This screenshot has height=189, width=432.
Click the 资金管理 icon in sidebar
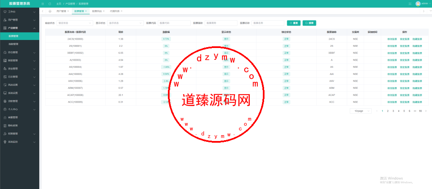(5, 69)
